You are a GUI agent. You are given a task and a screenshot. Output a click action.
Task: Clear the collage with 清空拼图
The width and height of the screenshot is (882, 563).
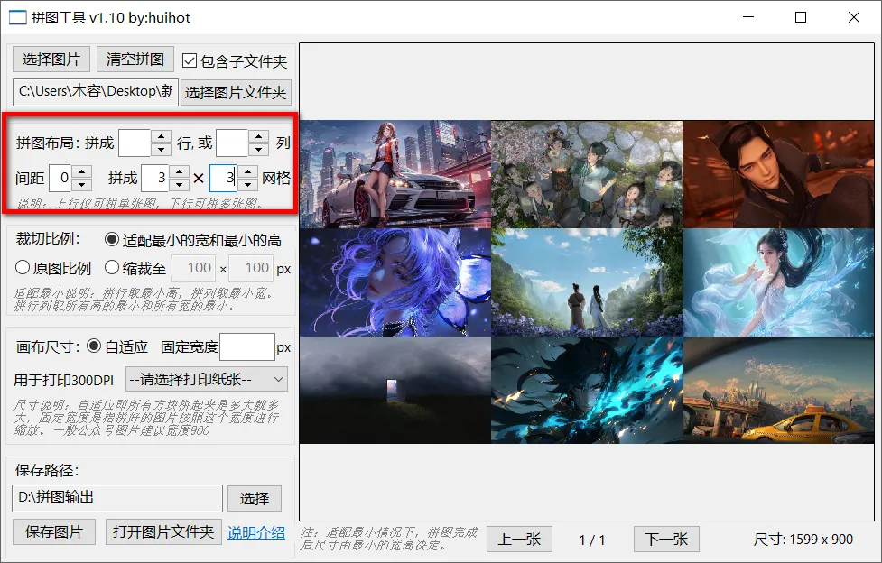135,60
